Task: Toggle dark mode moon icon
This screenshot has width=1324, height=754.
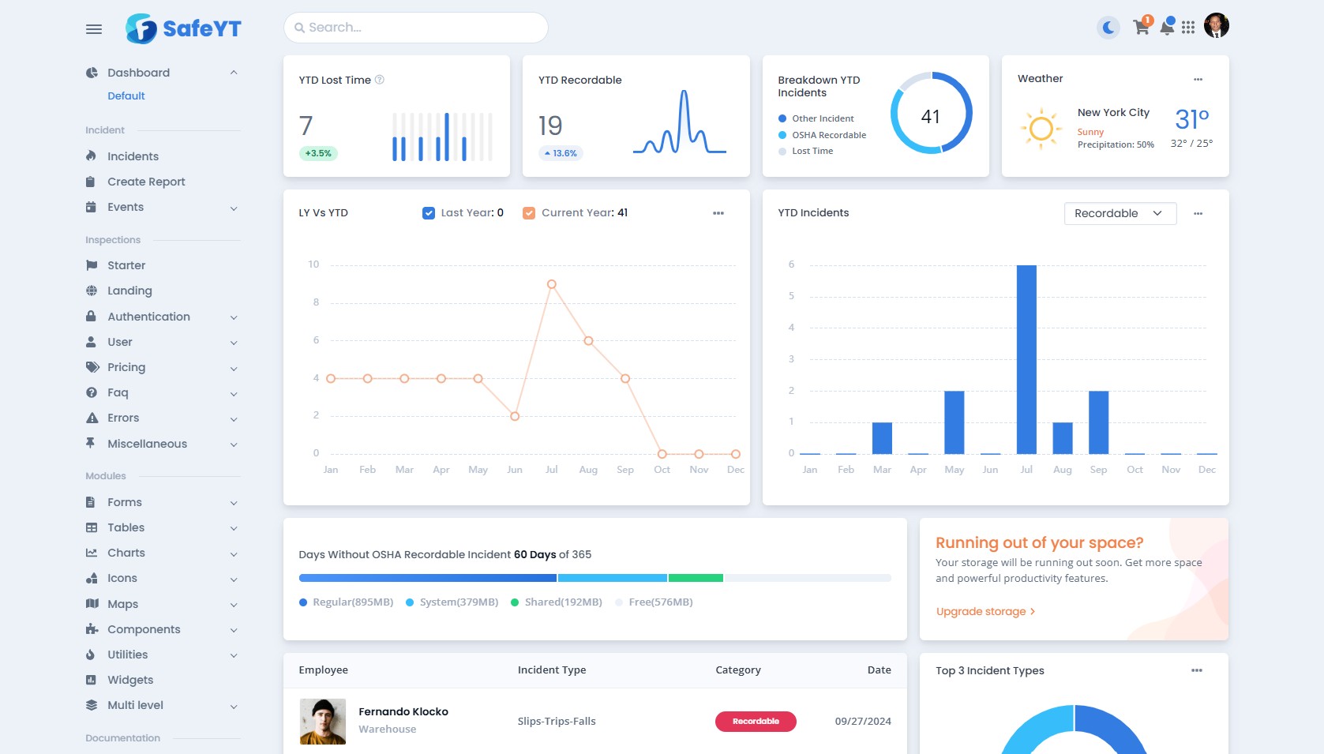Action: [1108, 28]
